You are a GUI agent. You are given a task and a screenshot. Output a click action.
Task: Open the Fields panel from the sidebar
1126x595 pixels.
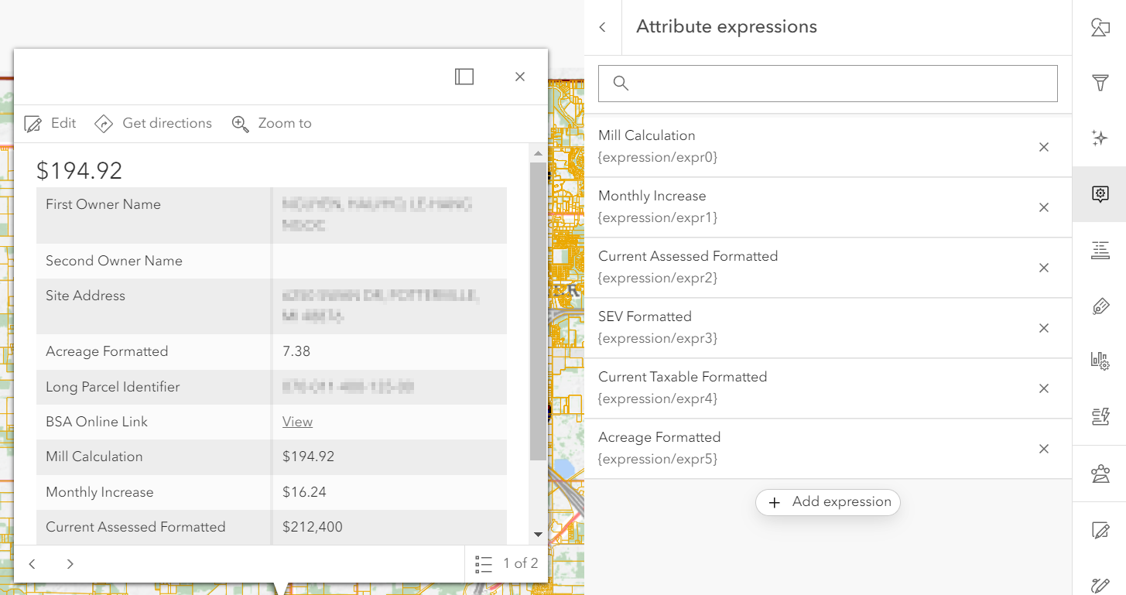(x=1100, y=251)
